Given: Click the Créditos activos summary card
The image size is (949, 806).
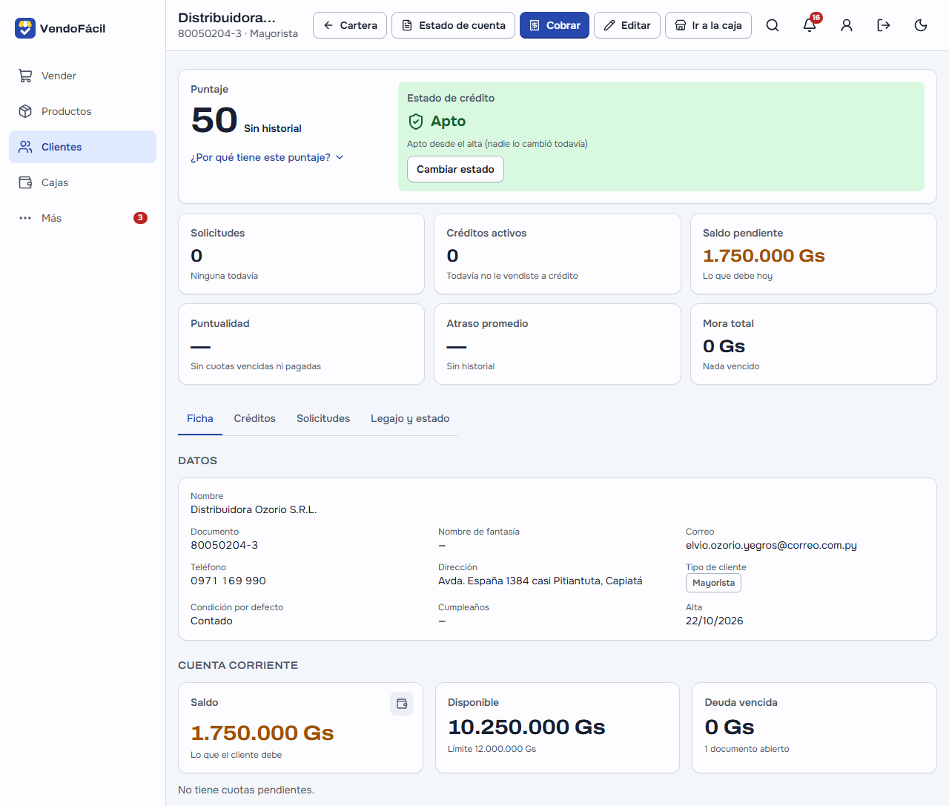Looking at the screenshot, I should pyautogui.click(x=558, y=254).
